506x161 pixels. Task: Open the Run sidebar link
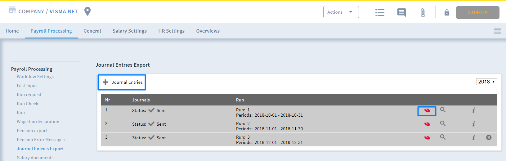21,113
